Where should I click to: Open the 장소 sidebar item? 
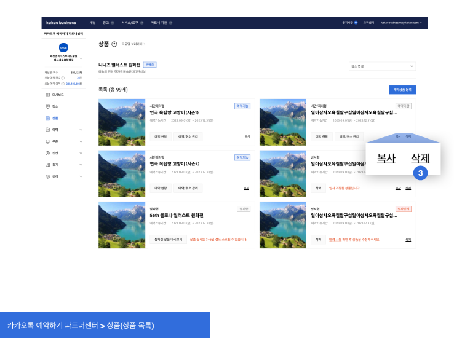(x=55, y=106)
